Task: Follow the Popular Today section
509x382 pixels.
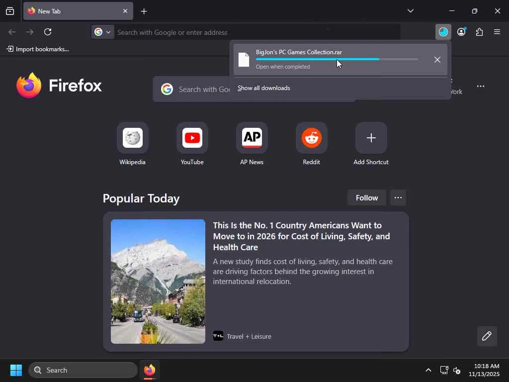Action: coord(366,198)
